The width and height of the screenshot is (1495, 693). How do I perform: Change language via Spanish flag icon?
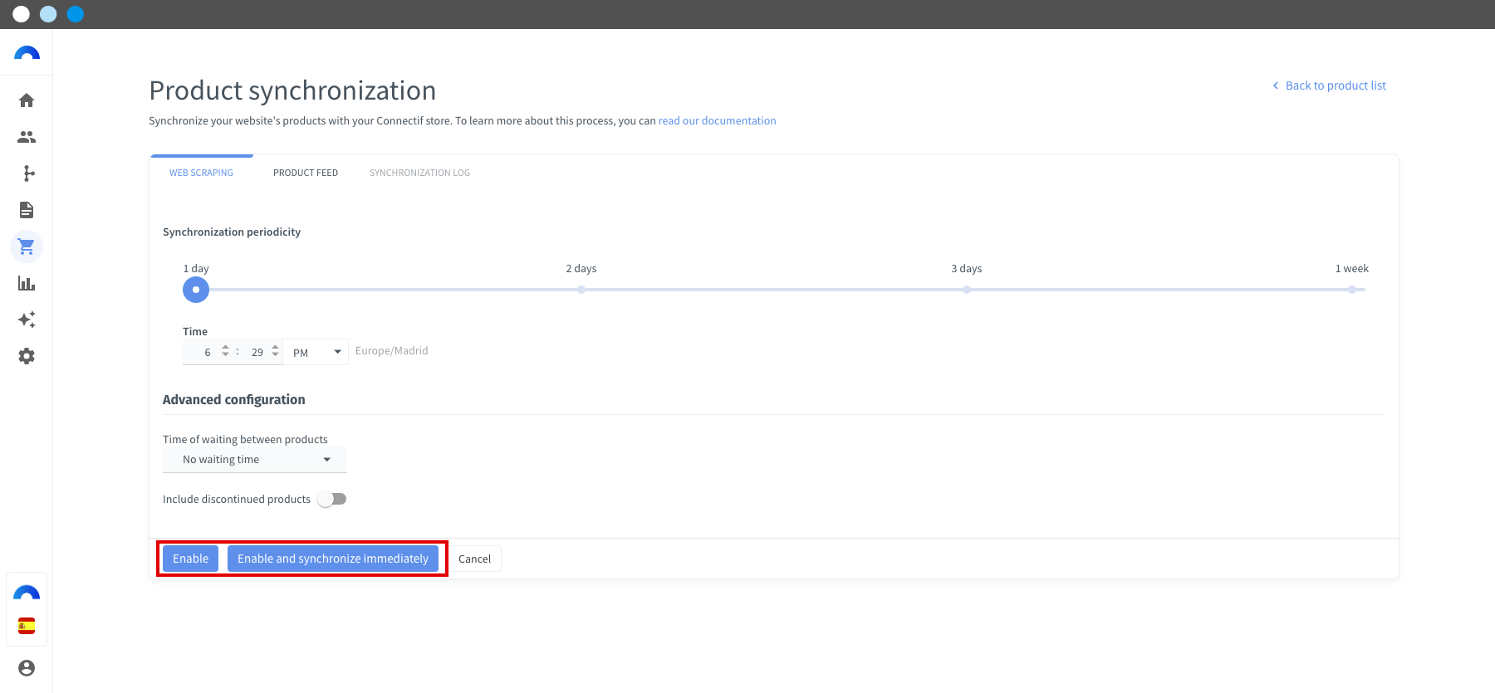[x=27, y=626]
